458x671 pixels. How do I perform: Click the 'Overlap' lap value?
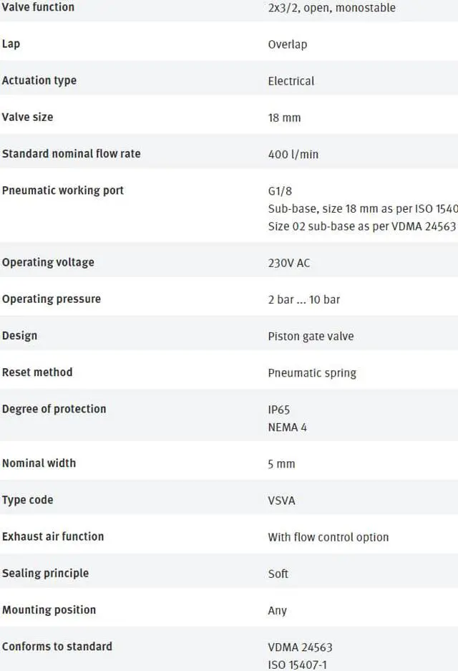pos(287,44)
